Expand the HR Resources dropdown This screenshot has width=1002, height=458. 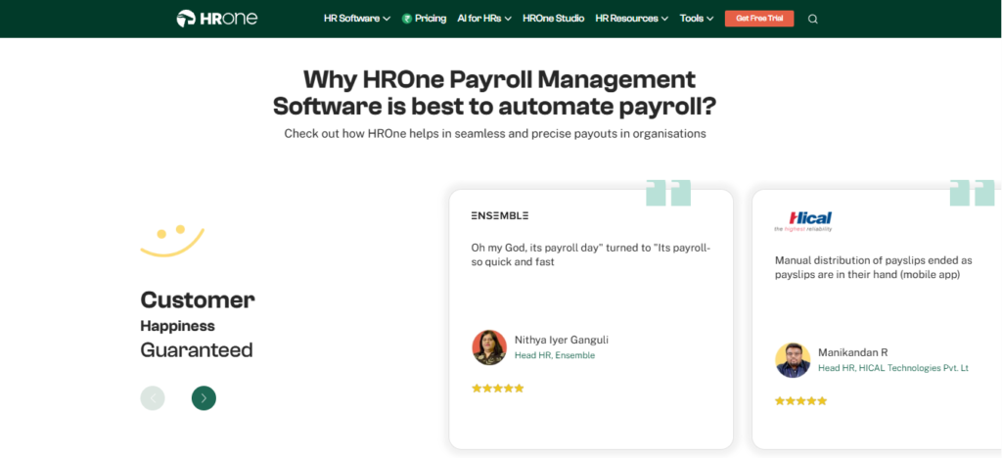click(x=632, y=19)
